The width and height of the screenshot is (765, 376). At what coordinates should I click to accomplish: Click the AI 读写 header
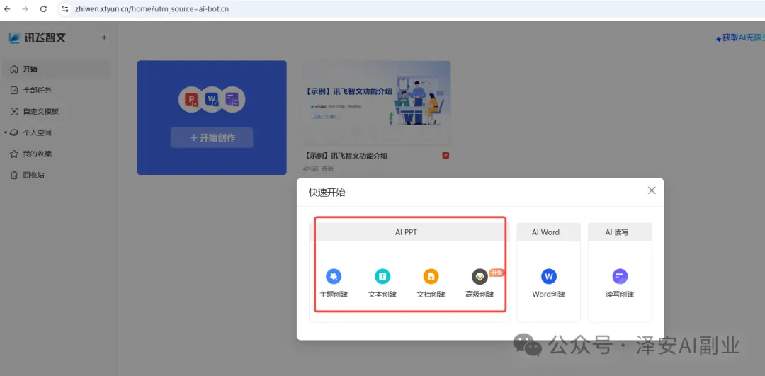pos(620,233)
